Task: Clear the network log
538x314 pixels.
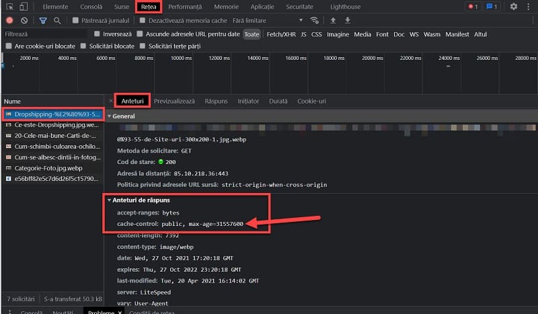Action: pyautogui.click(x=24, y=21)
